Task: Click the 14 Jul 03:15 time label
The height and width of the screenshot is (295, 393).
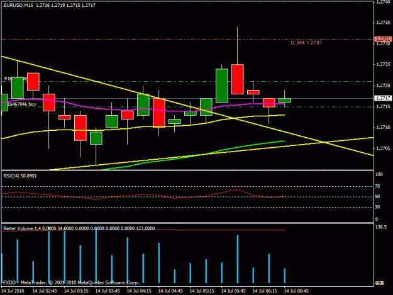Action: point(76,291)
